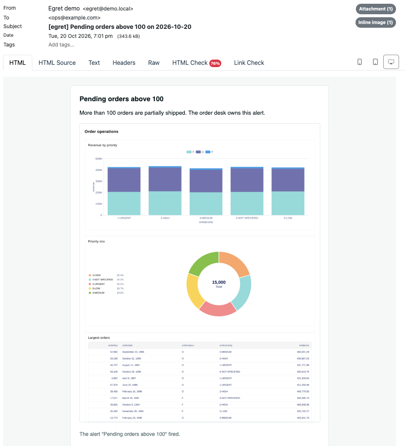Click the 431,771.98 total price cell
Image resolution: width=405 pixels, height=446 pixels.
click(303, 365)
